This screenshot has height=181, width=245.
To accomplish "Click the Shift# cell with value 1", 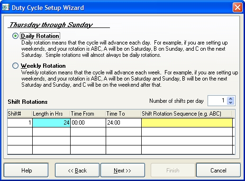I will (20, 123).
